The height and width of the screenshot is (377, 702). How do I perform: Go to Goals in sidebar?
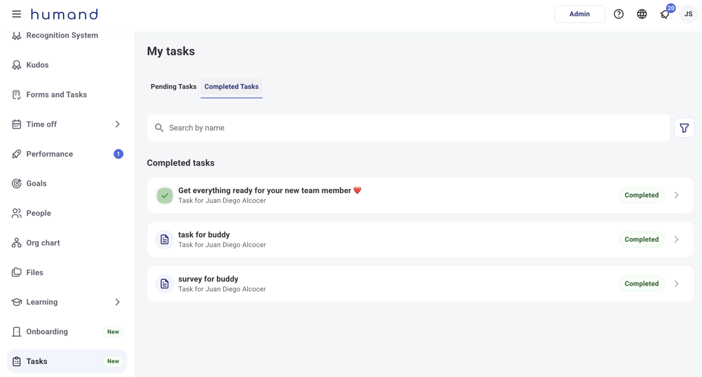pyautogui.click(x=36, y=183)
